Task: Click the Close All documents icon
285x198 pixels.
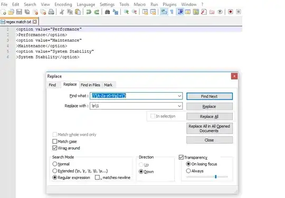Action: (43, 12)
